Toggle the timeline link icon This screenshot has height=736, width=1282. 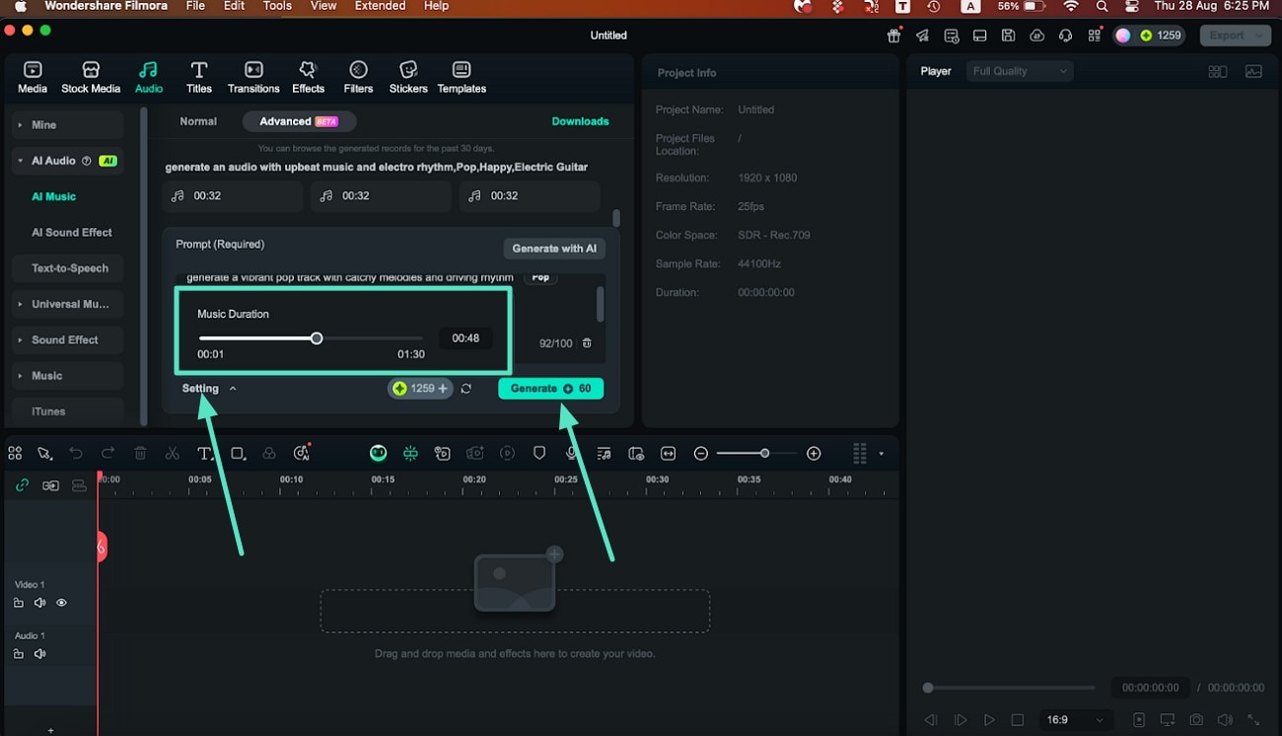[x=22, y=485]
